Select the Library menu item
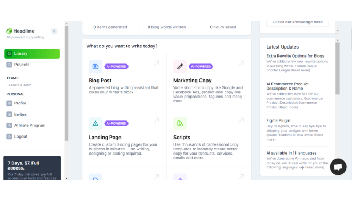Image resolution: width=352 pixels, height=201 pixels. pyautogui.click(x=32, y=54)
